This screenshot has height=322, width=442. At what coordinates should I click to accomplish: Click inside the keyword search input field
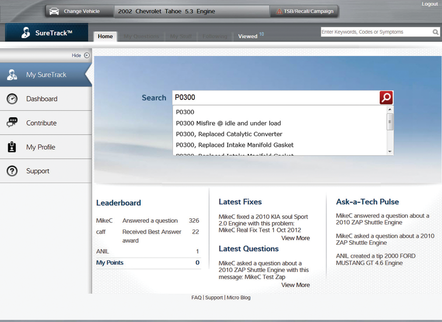pyautogui.click(x=371, y=32)
